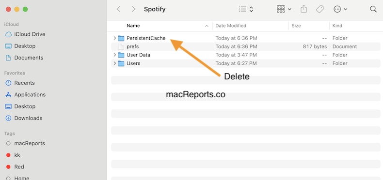Click the Share toolbar icon
The width and height of the screenshot is (383, 180).
click(303, 9)
